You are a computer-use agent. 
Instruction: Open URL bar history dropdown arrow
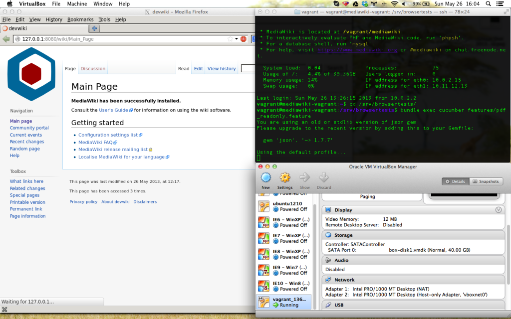236,39
